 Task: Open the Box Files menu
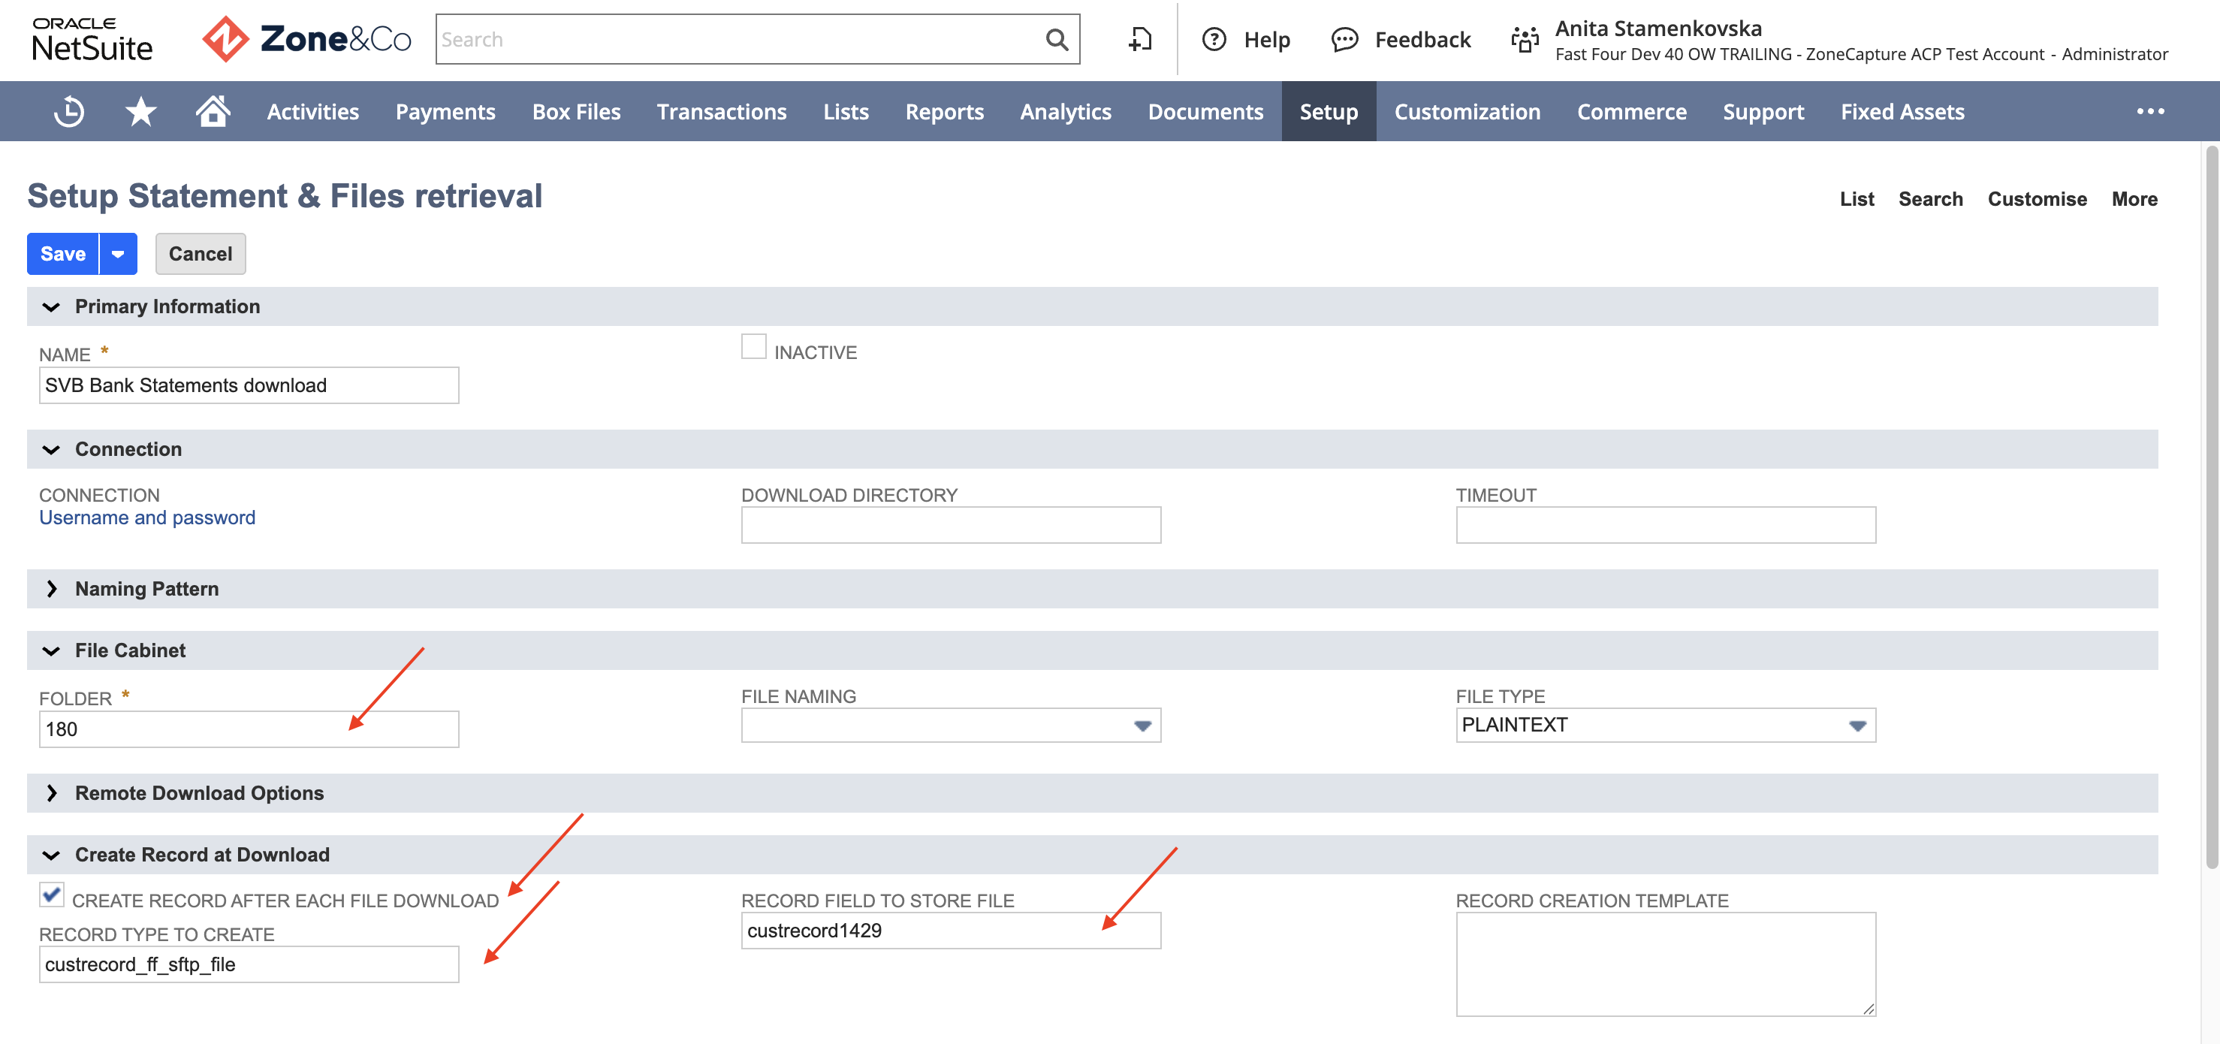[577, 111]
